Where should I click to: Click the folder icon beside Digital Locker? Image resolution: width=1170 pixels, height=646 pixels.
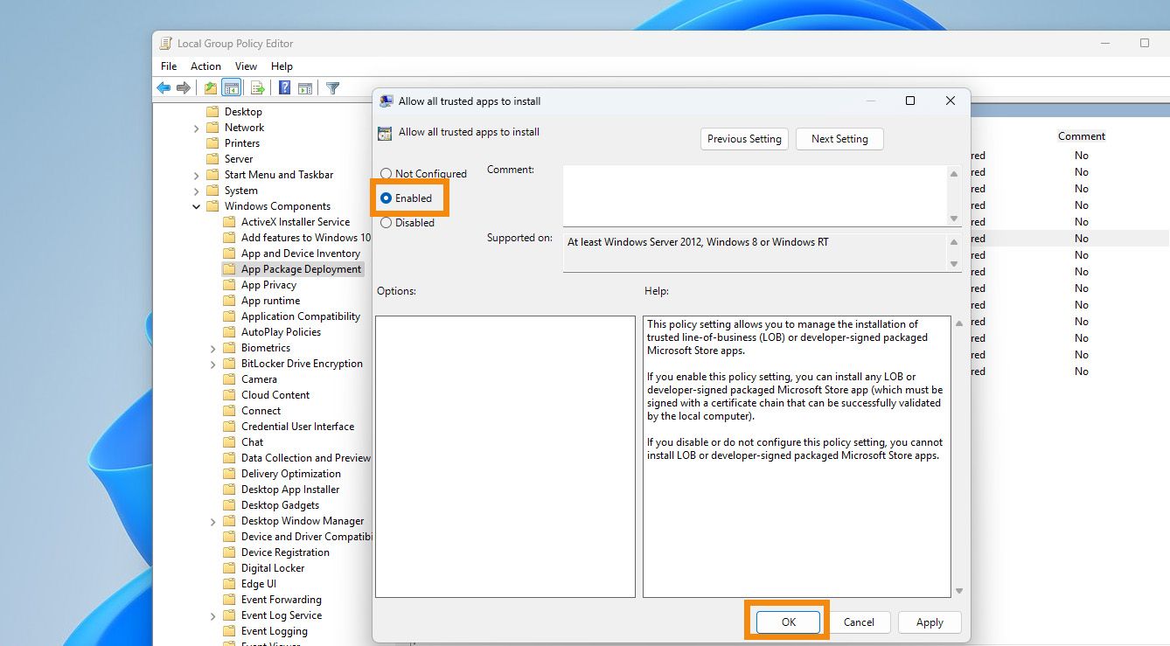pyautogui.click(x=229, y=568)
